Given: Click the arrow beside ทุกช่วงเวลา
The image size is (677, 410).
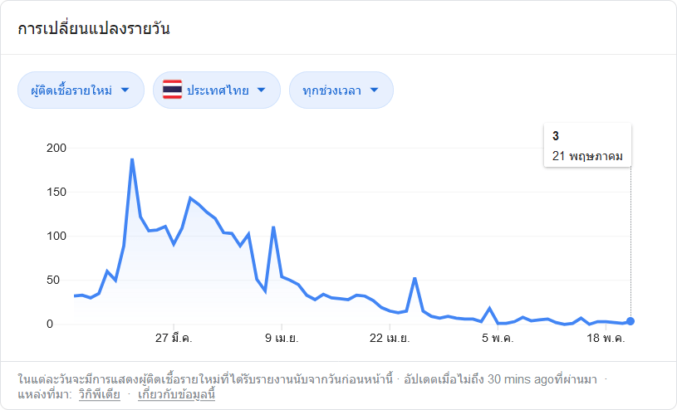Looking at the screenshot, I should 375,90.
